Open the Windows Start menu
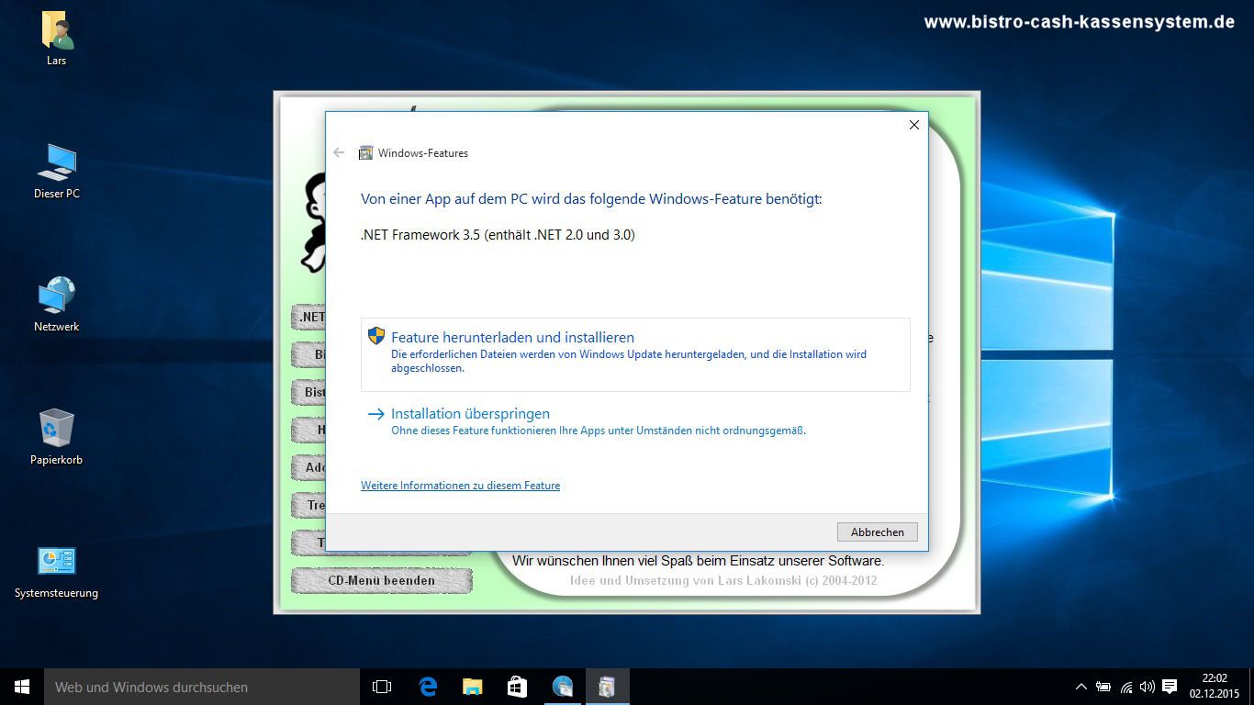1254x705 pixels. coord(22,687)
